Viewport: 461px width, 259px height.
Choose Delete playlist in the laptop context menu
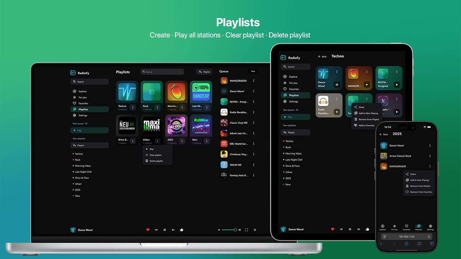pos(157,161)
